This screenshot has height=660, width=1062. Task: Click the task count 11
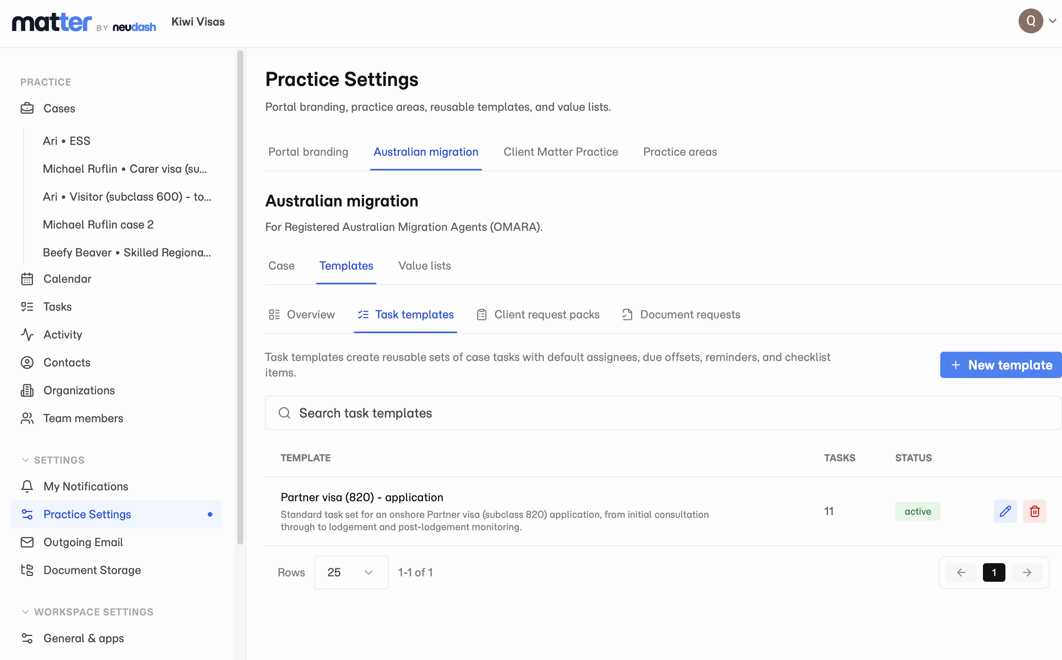[828, 511]
